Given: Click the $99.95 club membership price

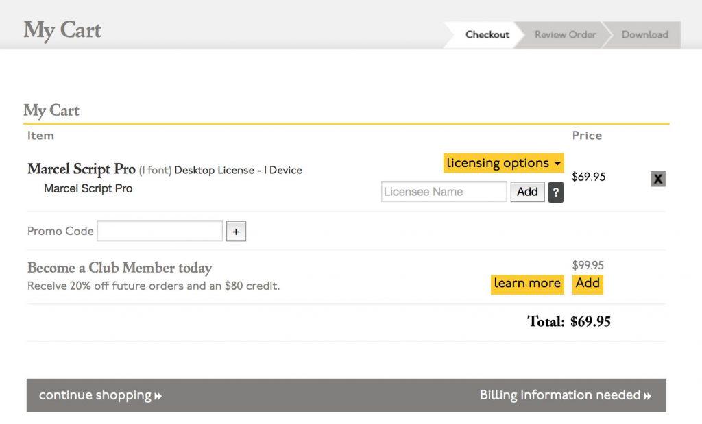Looking at the screenshot, I should coord(588,265).
